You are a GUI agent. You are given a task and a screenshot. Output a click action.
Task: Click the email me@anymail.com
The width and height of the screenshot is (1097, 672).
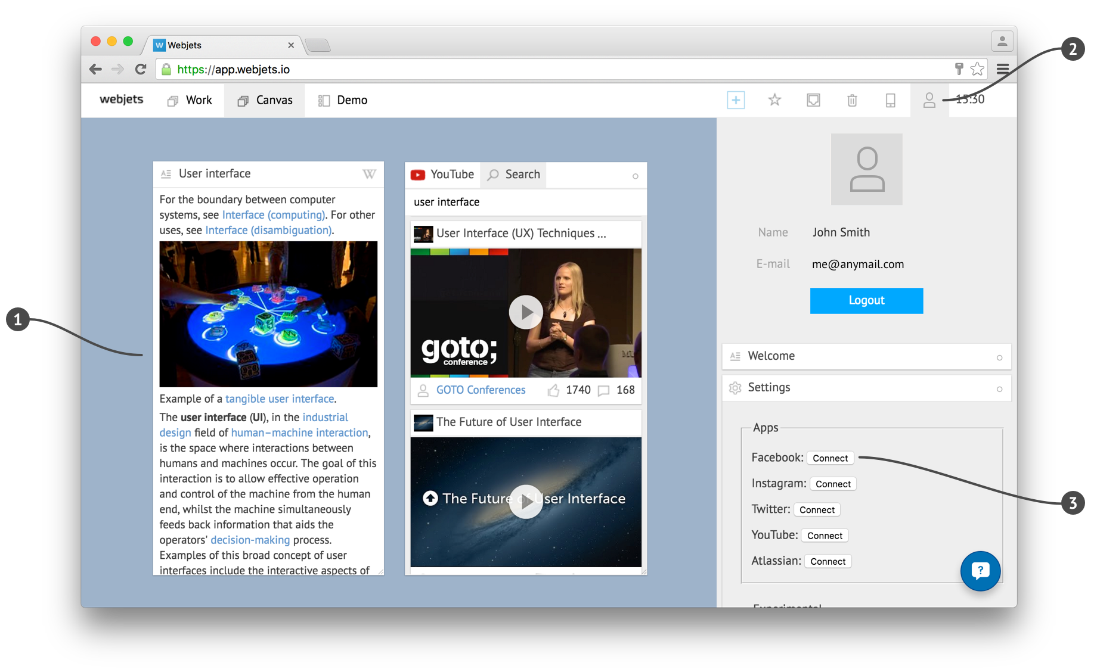click(857, 265)
